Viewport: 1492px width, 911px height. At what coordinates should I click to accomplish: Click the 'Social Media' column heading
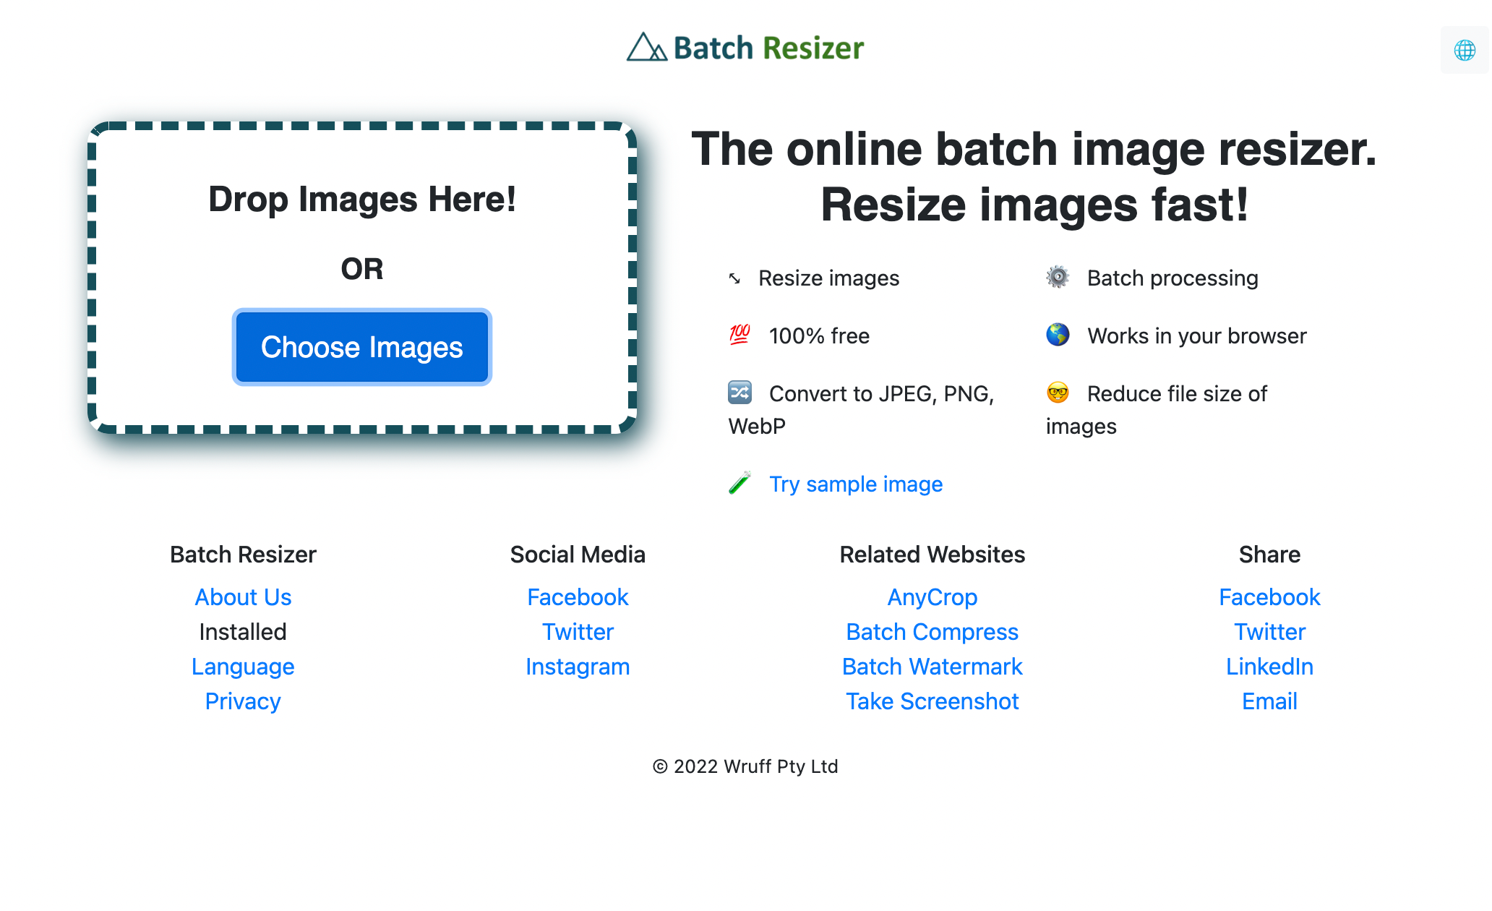click(x=578, y=555)
